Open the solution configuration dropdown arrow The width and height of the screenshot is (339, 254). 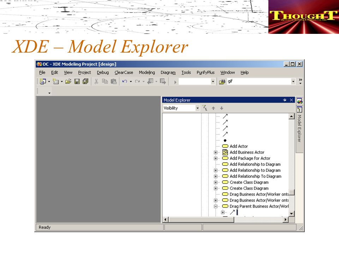click(x=213, y=81)
